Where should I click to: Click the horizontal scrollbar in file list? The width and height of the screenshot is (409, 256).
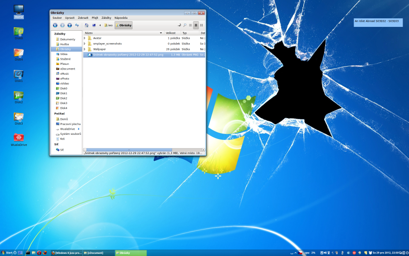point(129,150)
